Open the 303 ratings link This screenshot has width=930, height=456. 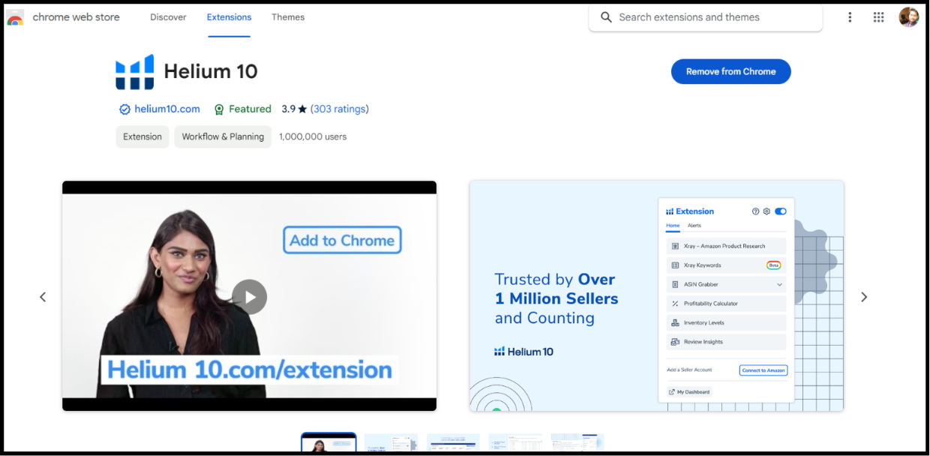[x=339, y=109]
